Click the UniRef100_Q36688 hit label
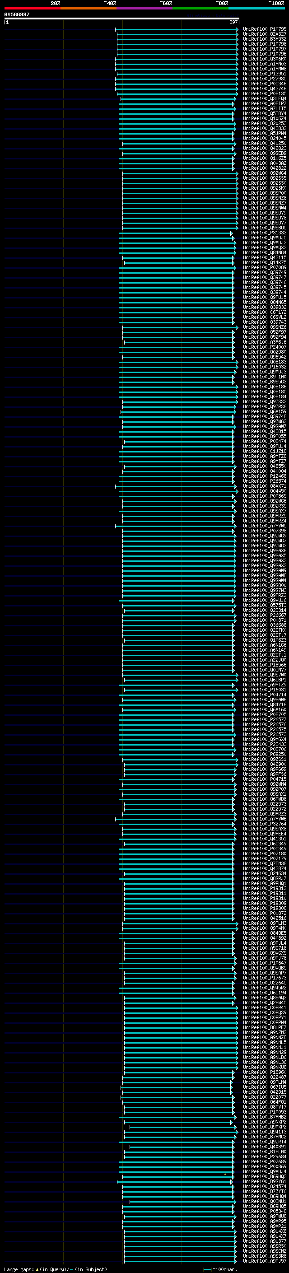Viewport: 289px width, 1273px height. (265, 625)
